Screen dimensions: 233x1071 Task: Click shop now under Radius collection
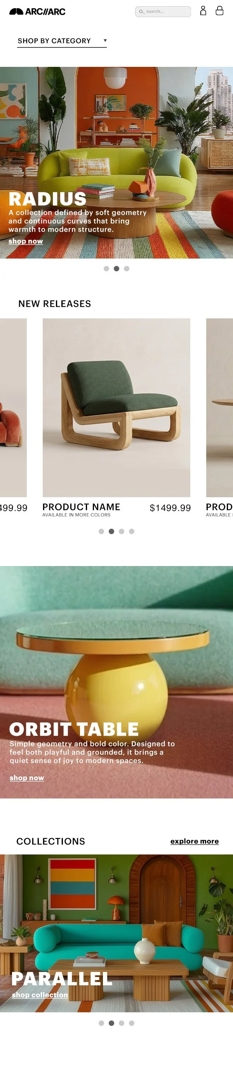point(26,241)
